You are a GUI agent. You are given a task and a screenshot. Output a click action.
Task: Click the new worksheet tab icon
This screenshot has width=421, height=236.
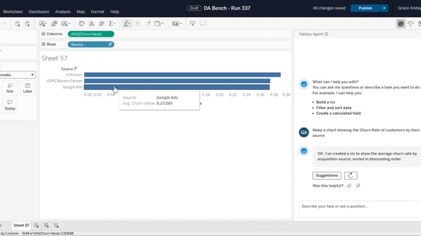pyautogui.click(x=36, y=226)
